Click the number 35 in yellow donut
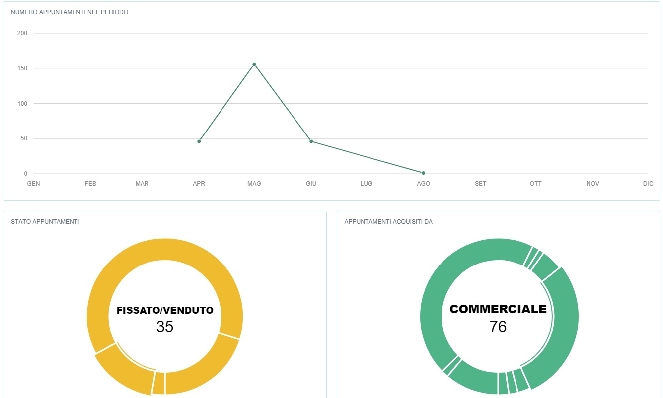 tap(165, 327)
